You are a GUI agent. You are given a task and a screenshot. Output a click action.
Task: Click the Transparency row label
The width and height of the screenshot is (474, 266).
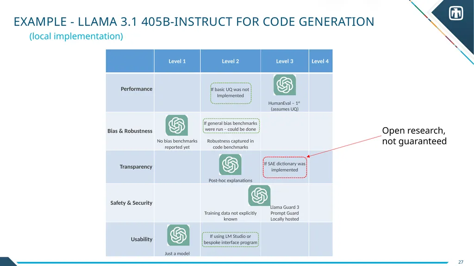point(136,167)
